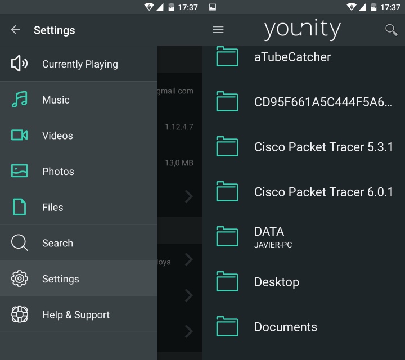Click the Cisco Packet Tracer 5.3.1 folder icon
Screen dimensions: 405x360
click(227, 146)
